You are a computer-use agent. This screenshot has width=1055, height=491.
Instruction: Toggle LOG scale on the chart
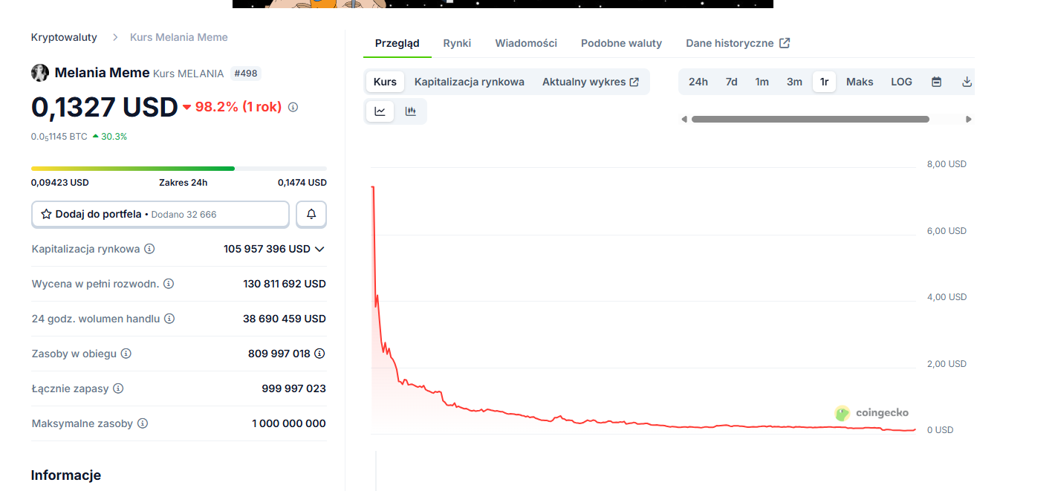pyautogui.click(x=901, y=82)
